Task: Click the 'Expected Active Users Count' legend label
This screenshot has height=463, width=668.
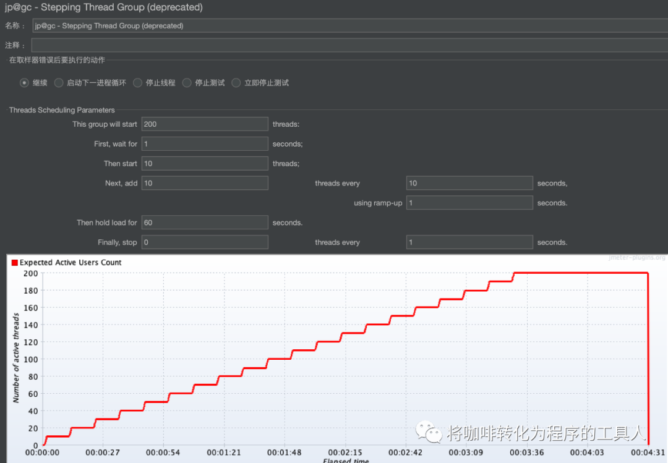Action: tap(71, 262)
